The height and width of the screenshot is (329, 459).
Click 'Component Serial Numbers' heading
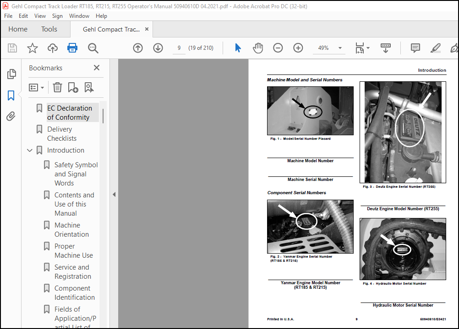[296, 193]
